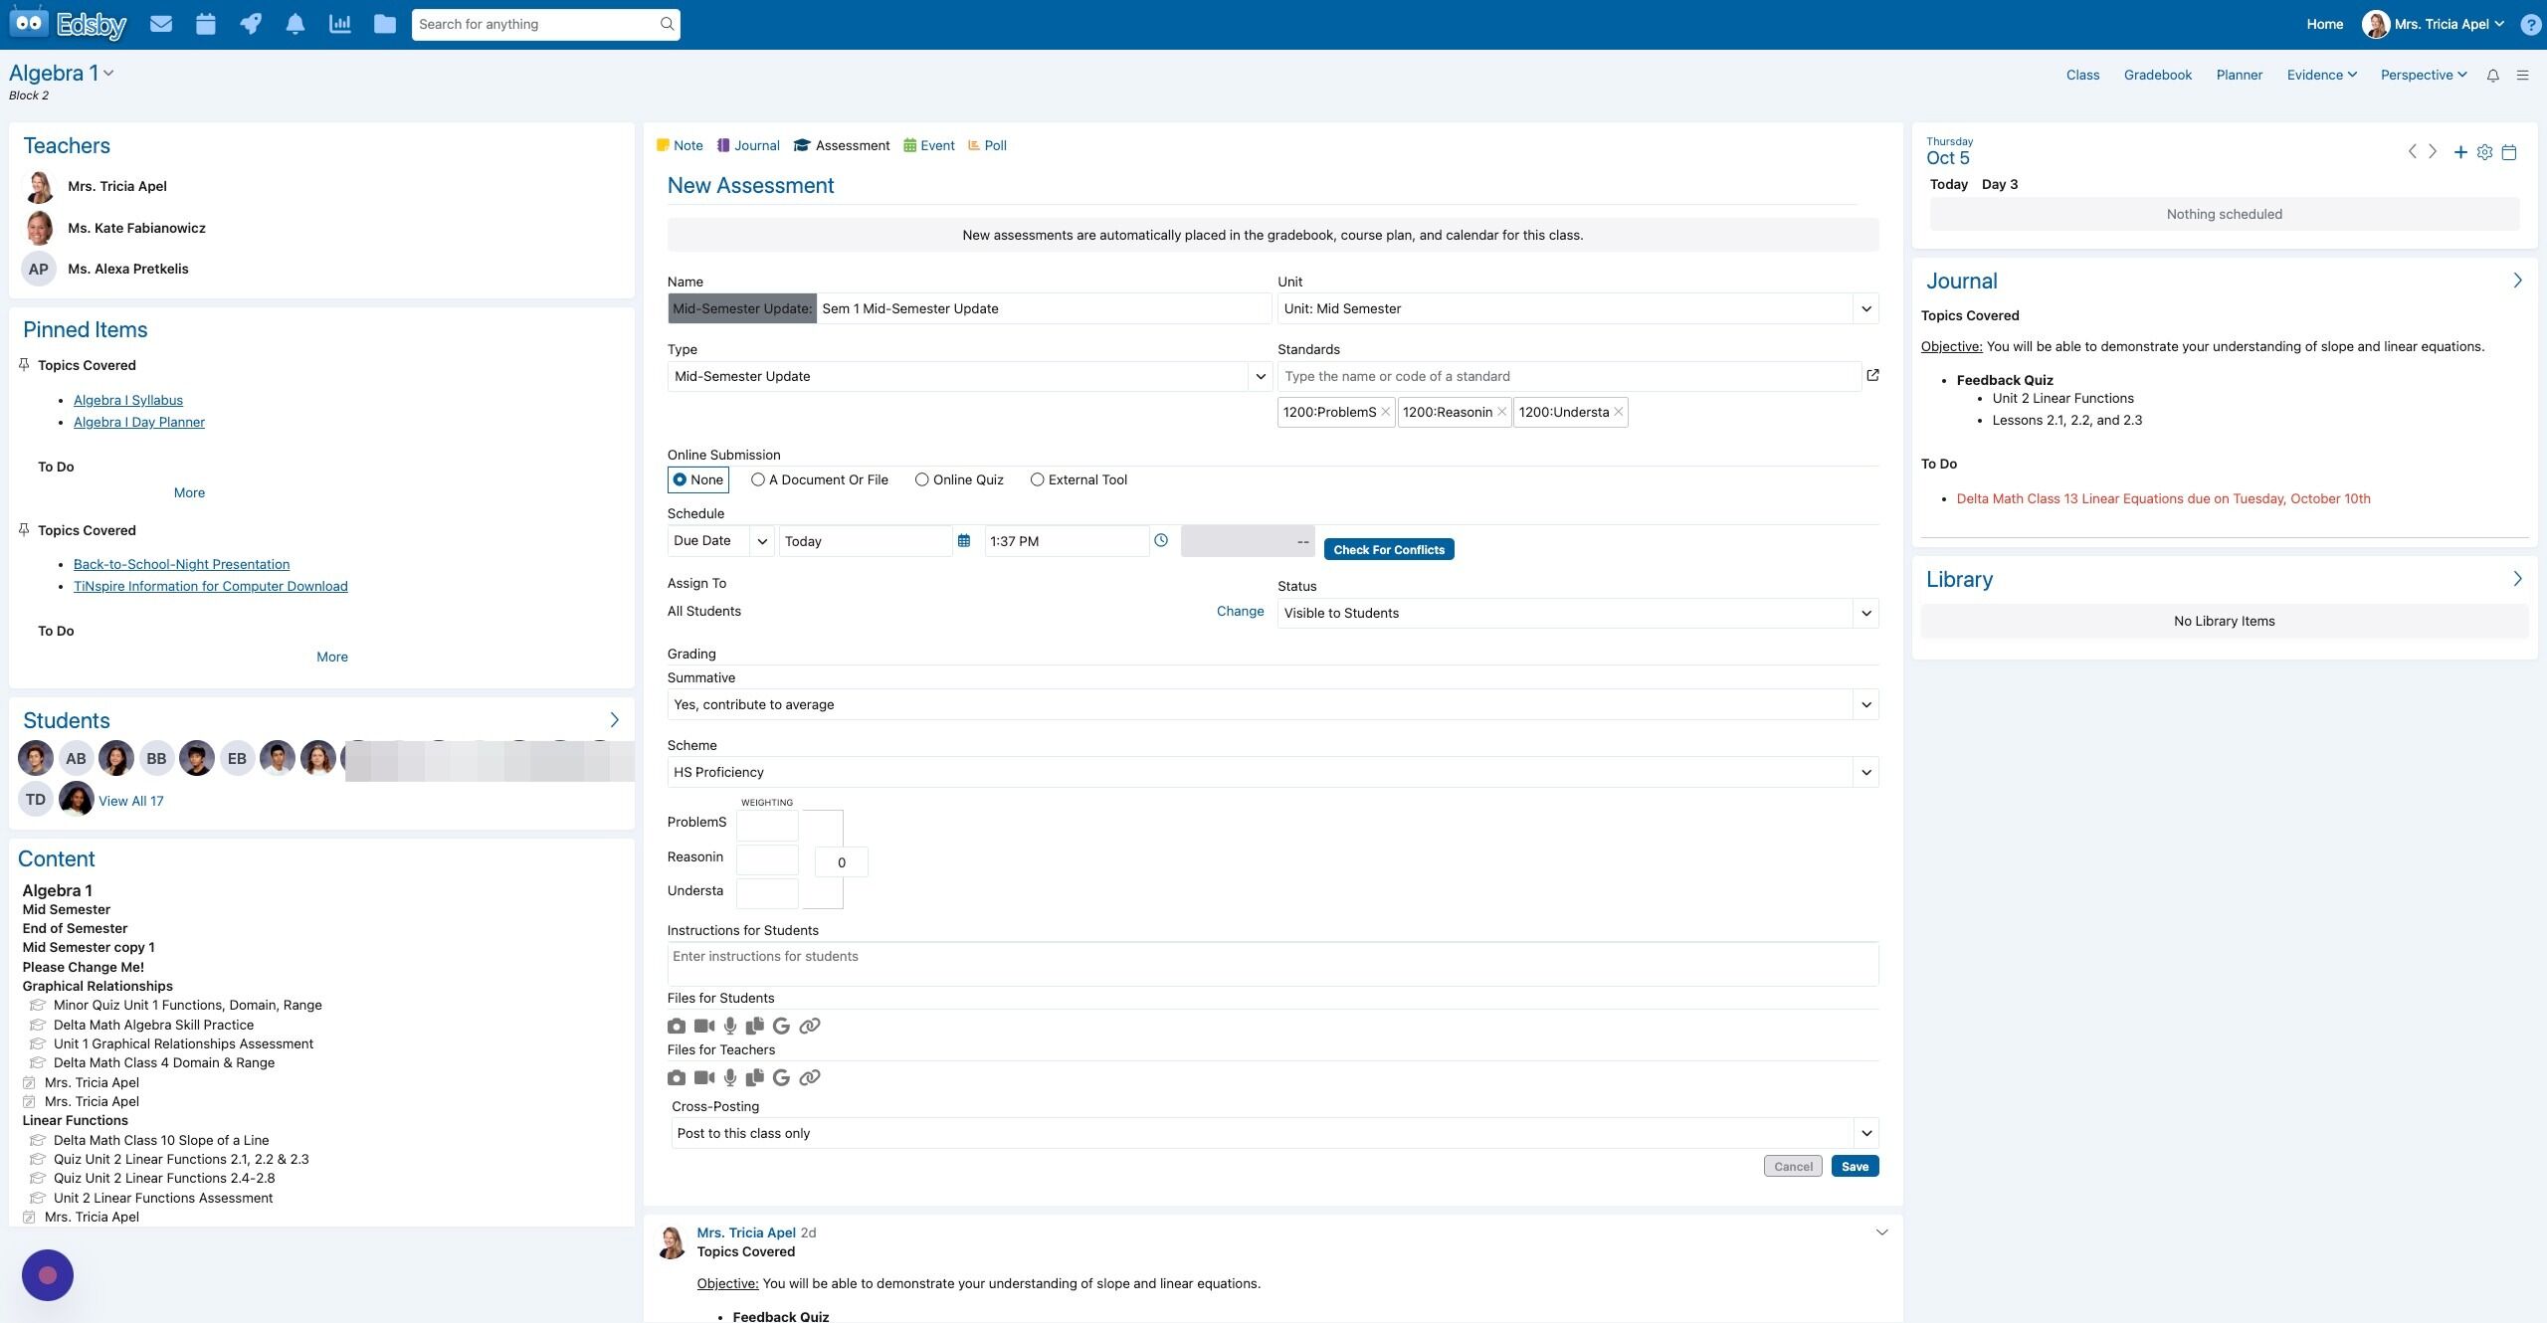Expand the Evidence menu

click(x=2321, y=75)
